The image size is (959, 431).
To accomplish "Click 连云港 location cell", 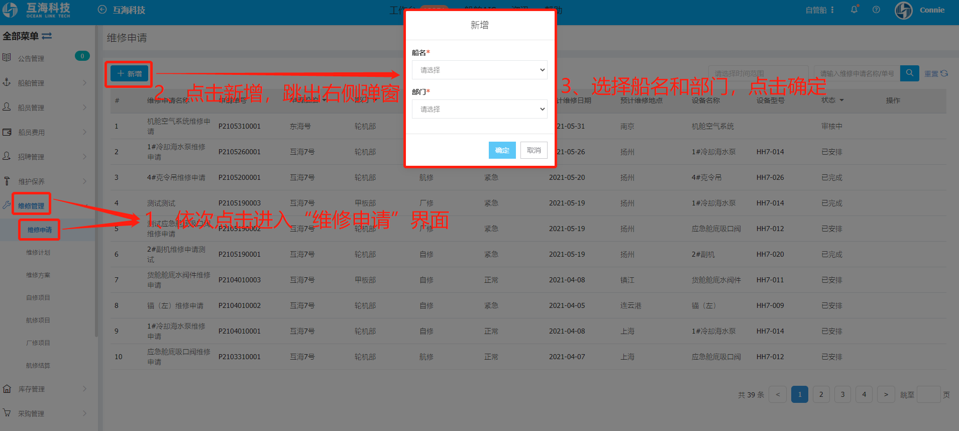I will point(631,305).
